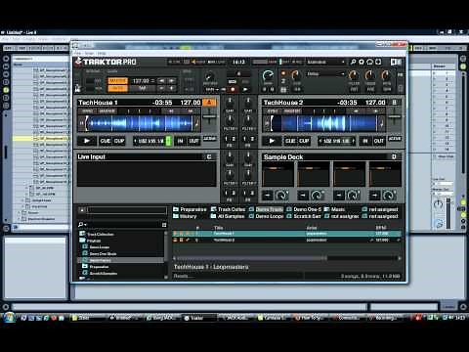Click deck A tempo bend forward button

point(191,111)
